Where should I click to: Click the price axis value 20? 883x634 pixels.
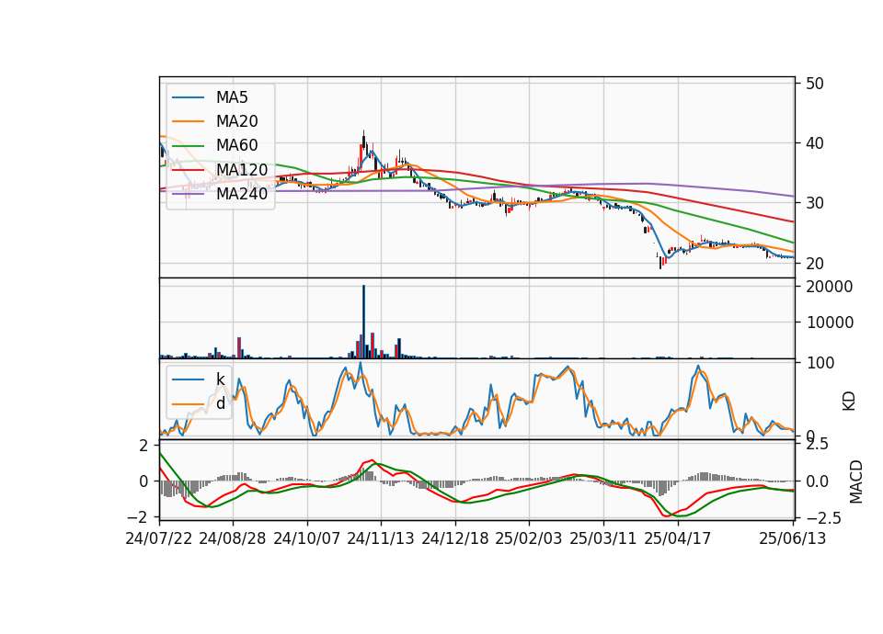pyautogui.click(x=815, y=264)
